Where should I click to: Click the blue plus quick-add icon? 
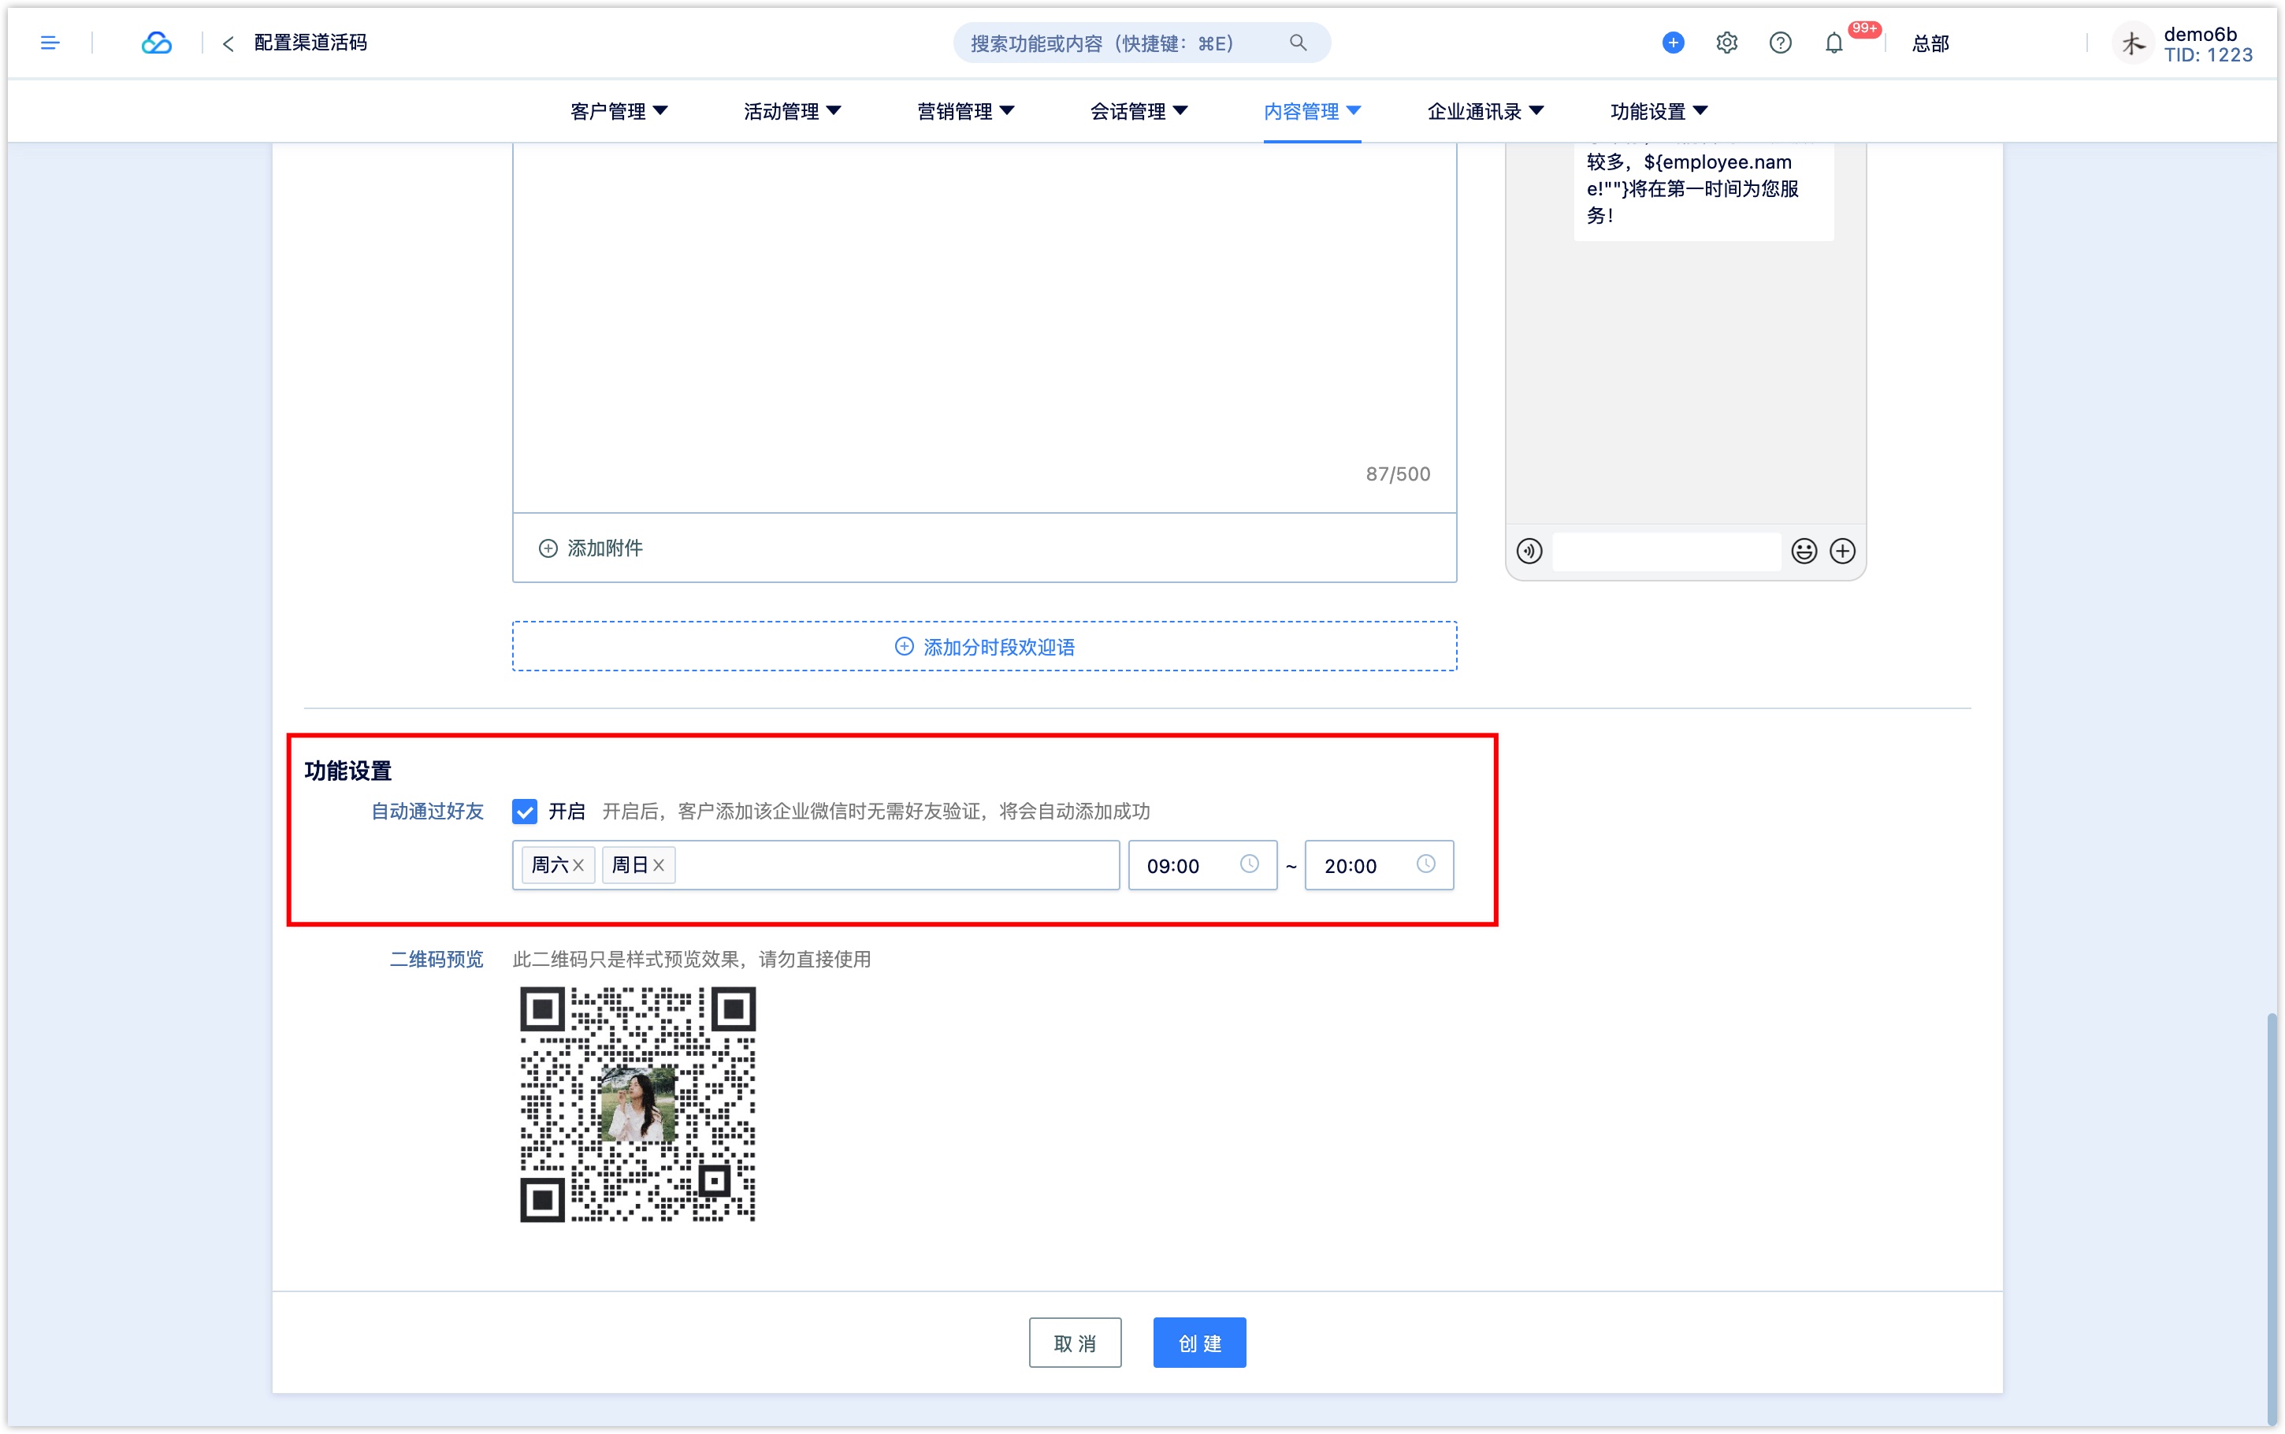[x=1673, y=43]
